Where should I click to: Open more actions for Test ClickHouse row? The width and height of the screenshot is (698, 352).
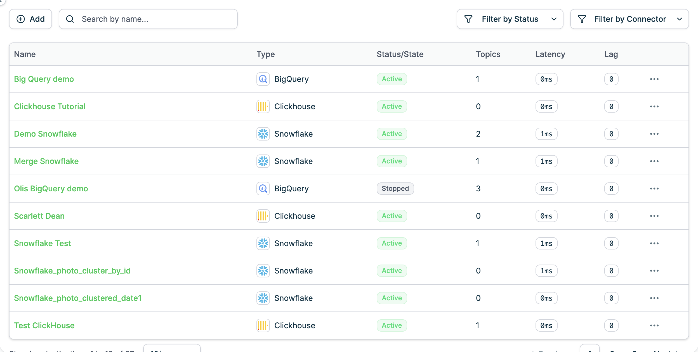(654, 325)
